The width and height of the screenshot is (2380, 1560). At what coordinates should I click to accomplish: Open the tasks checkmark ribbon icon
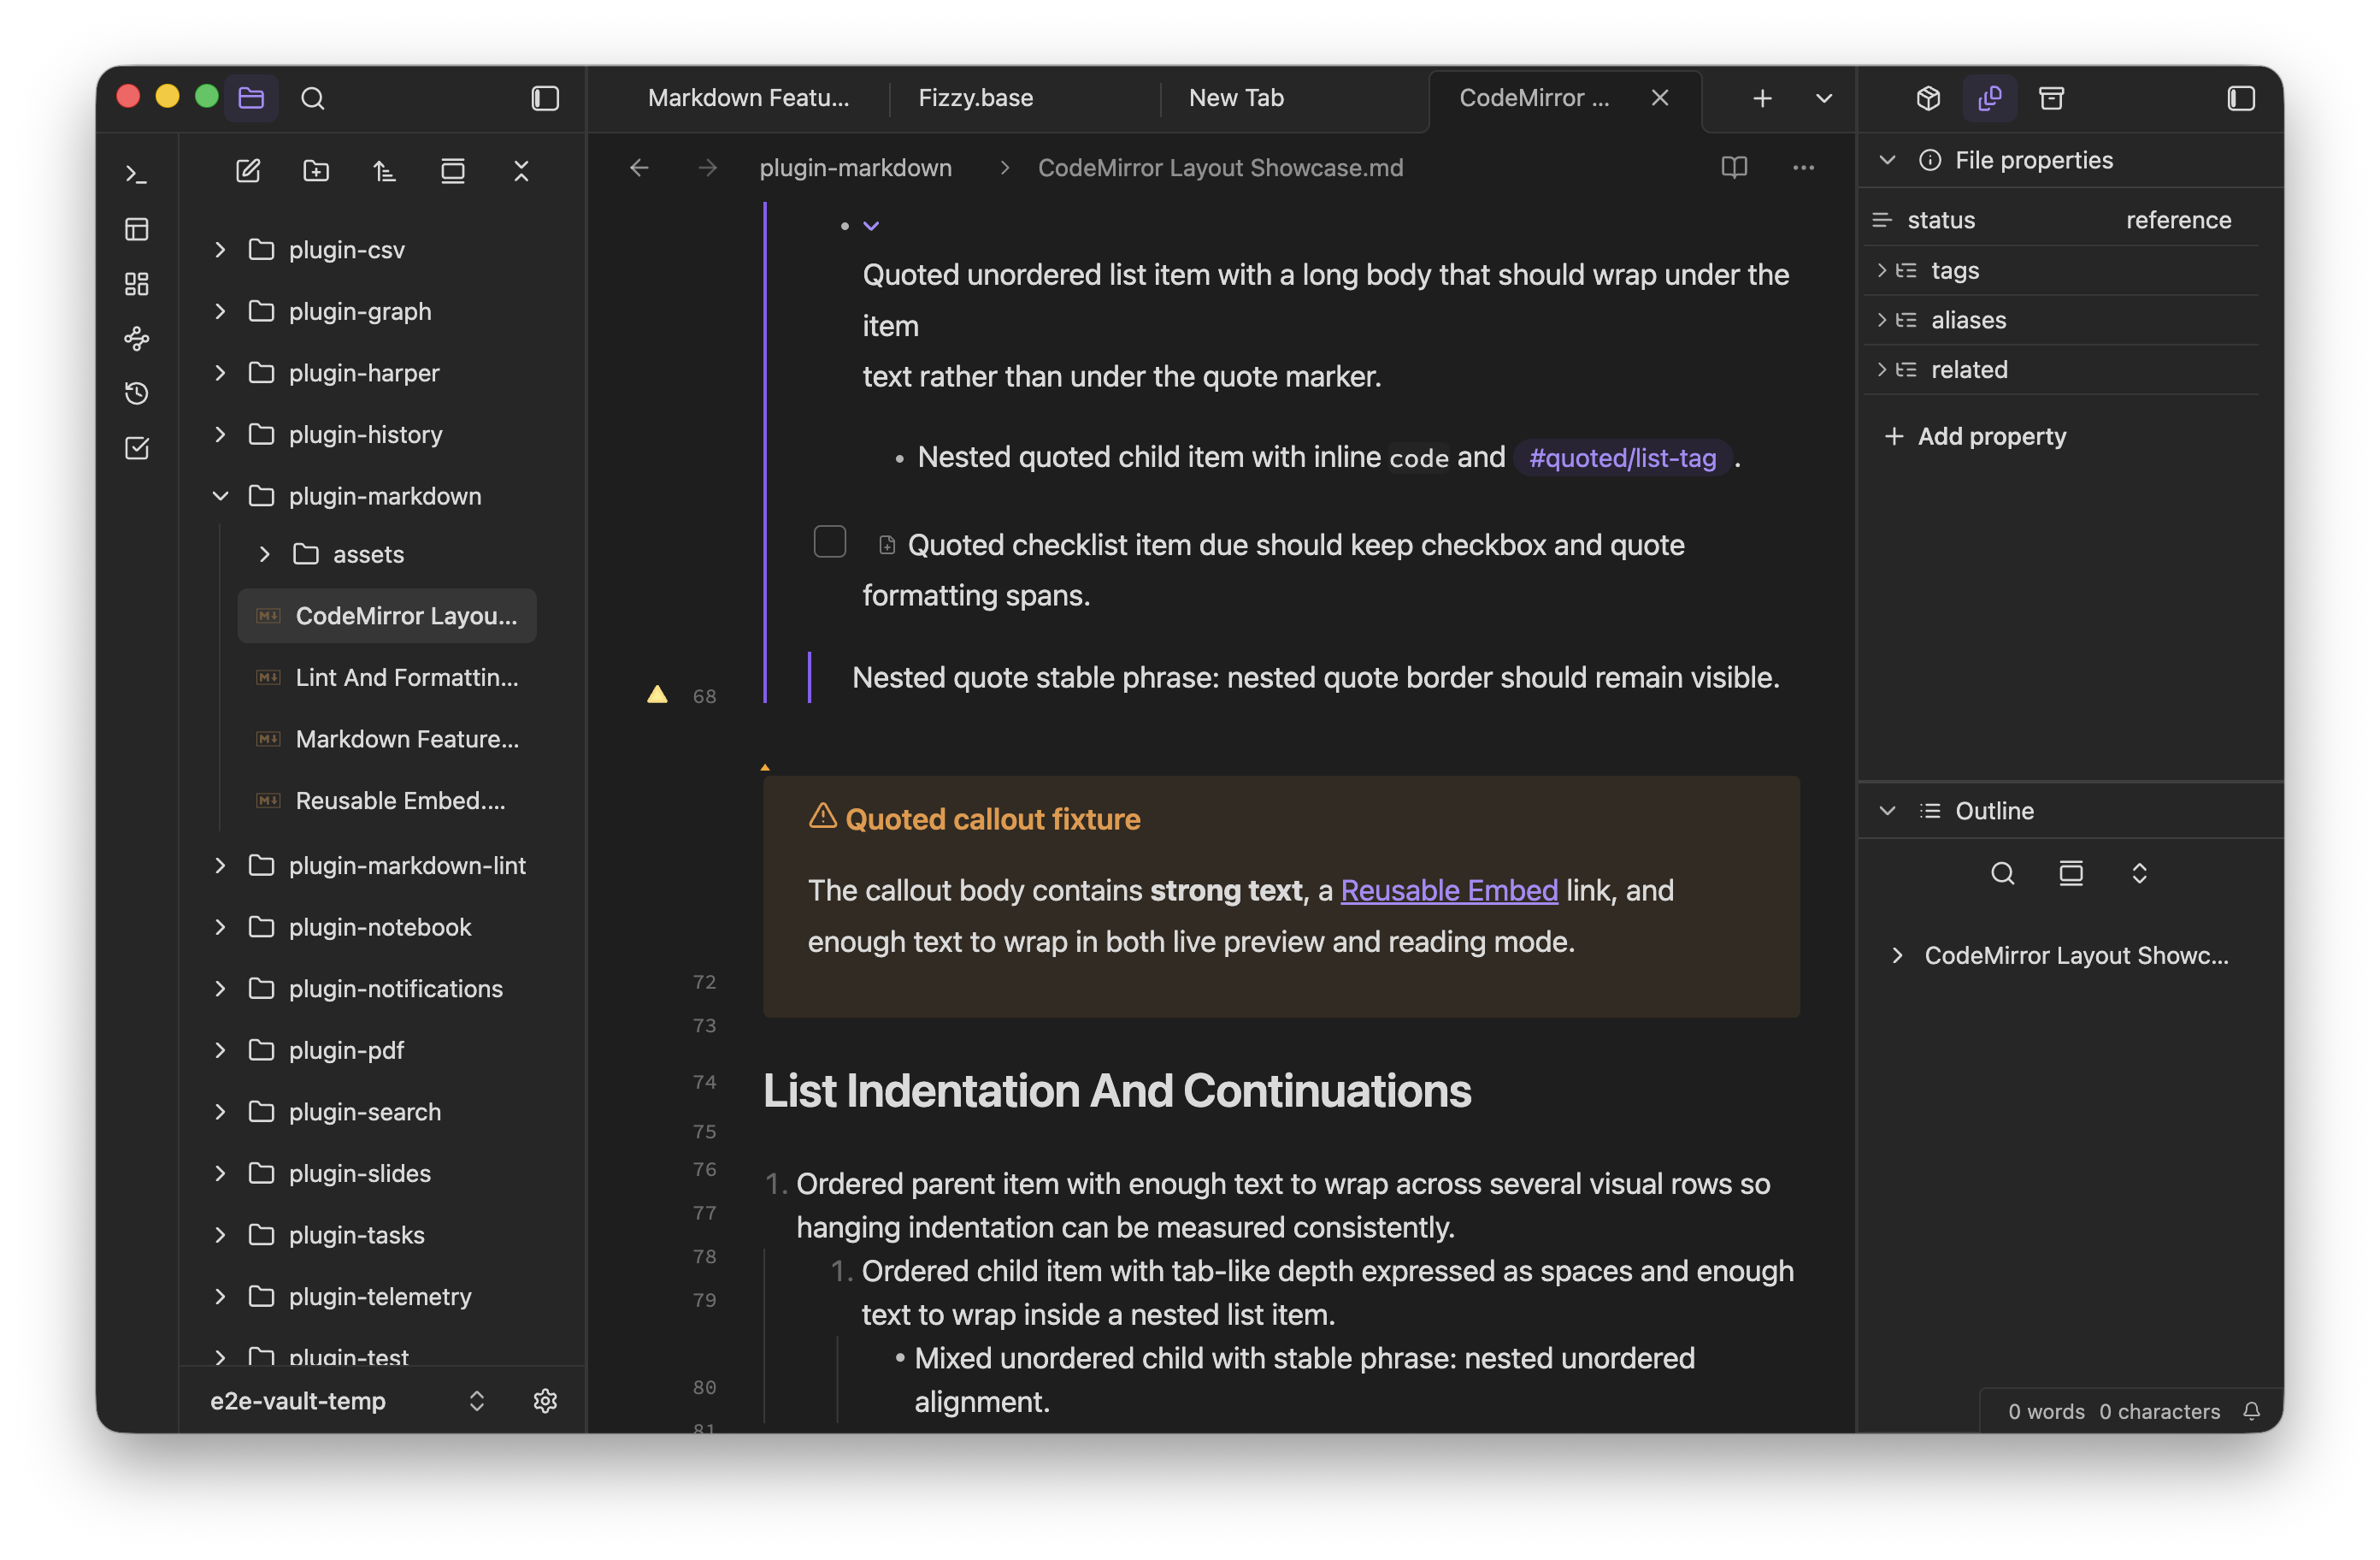click(x=137, y=447)
